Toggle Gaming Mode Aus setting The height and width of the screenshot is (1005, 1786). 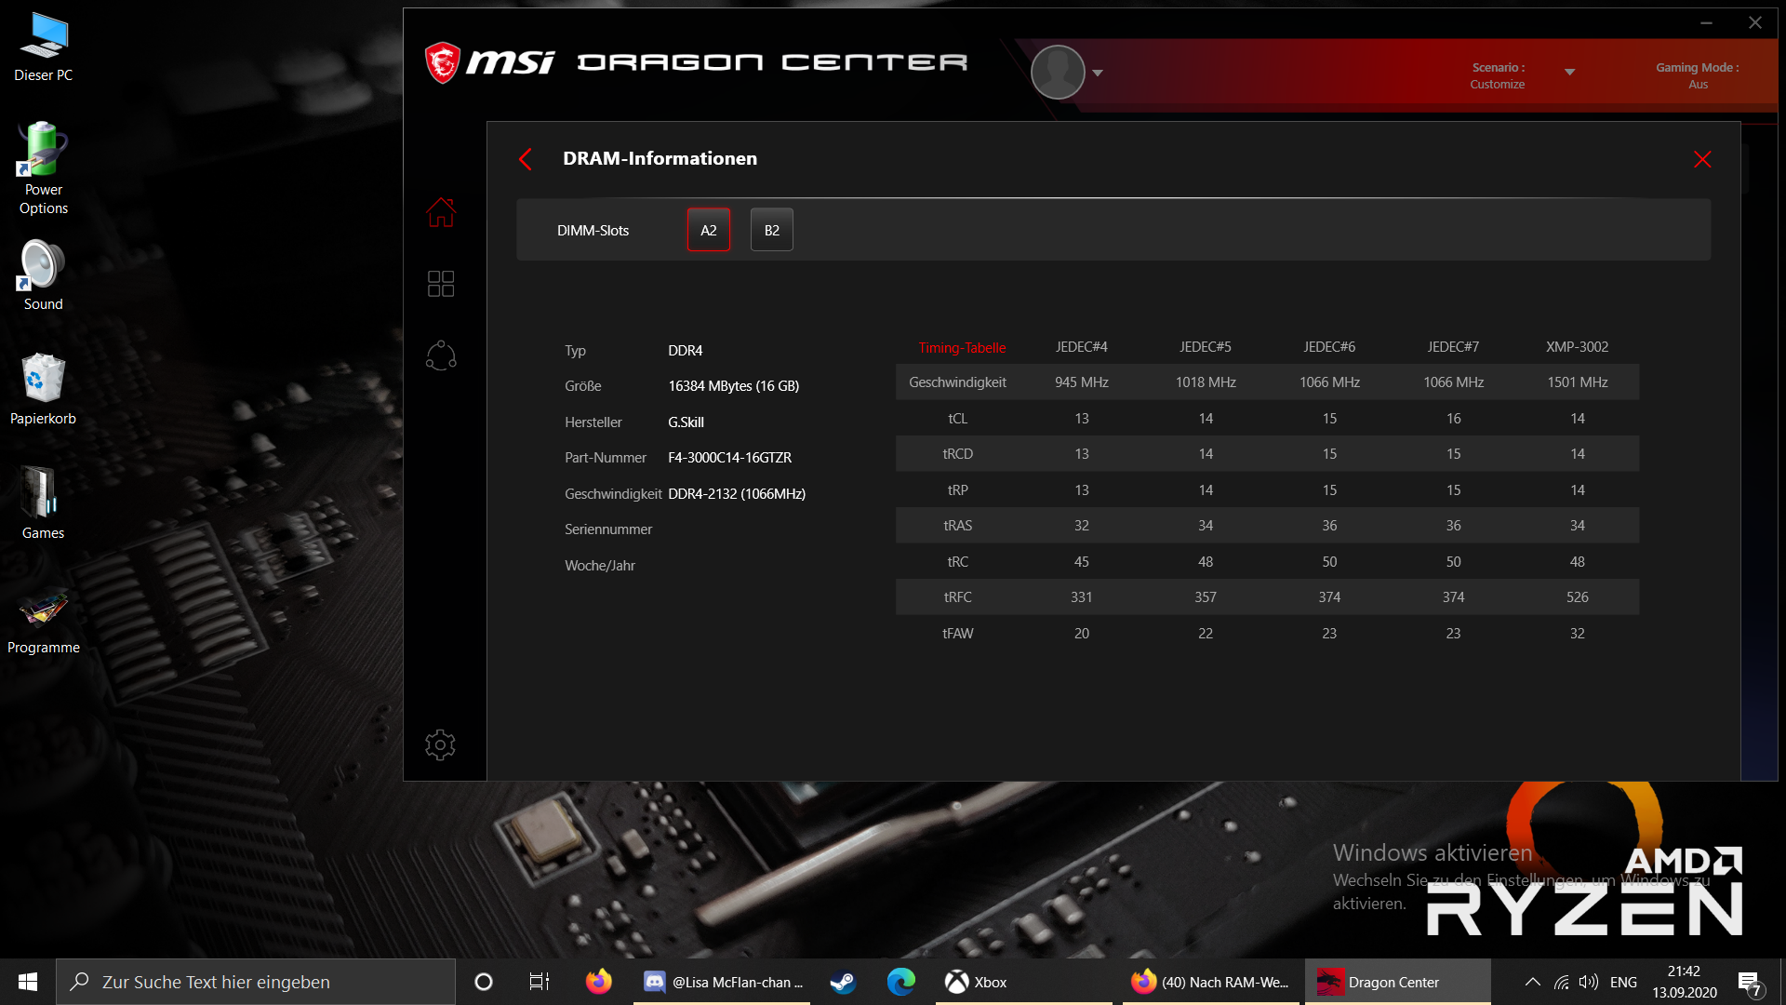click(x=1697, y=75)
